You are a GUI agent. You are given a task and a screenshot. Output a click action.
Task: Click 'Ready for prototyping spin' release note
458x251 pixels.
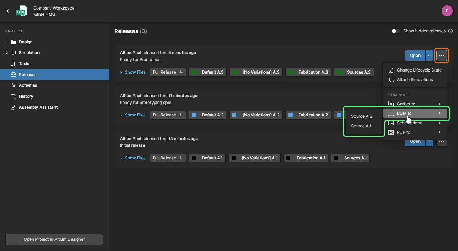[x=145, y=103]
